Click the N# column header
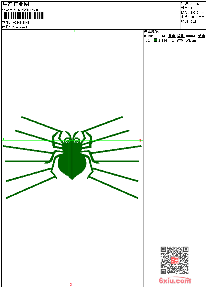207x287 pixels. point(150,36)
